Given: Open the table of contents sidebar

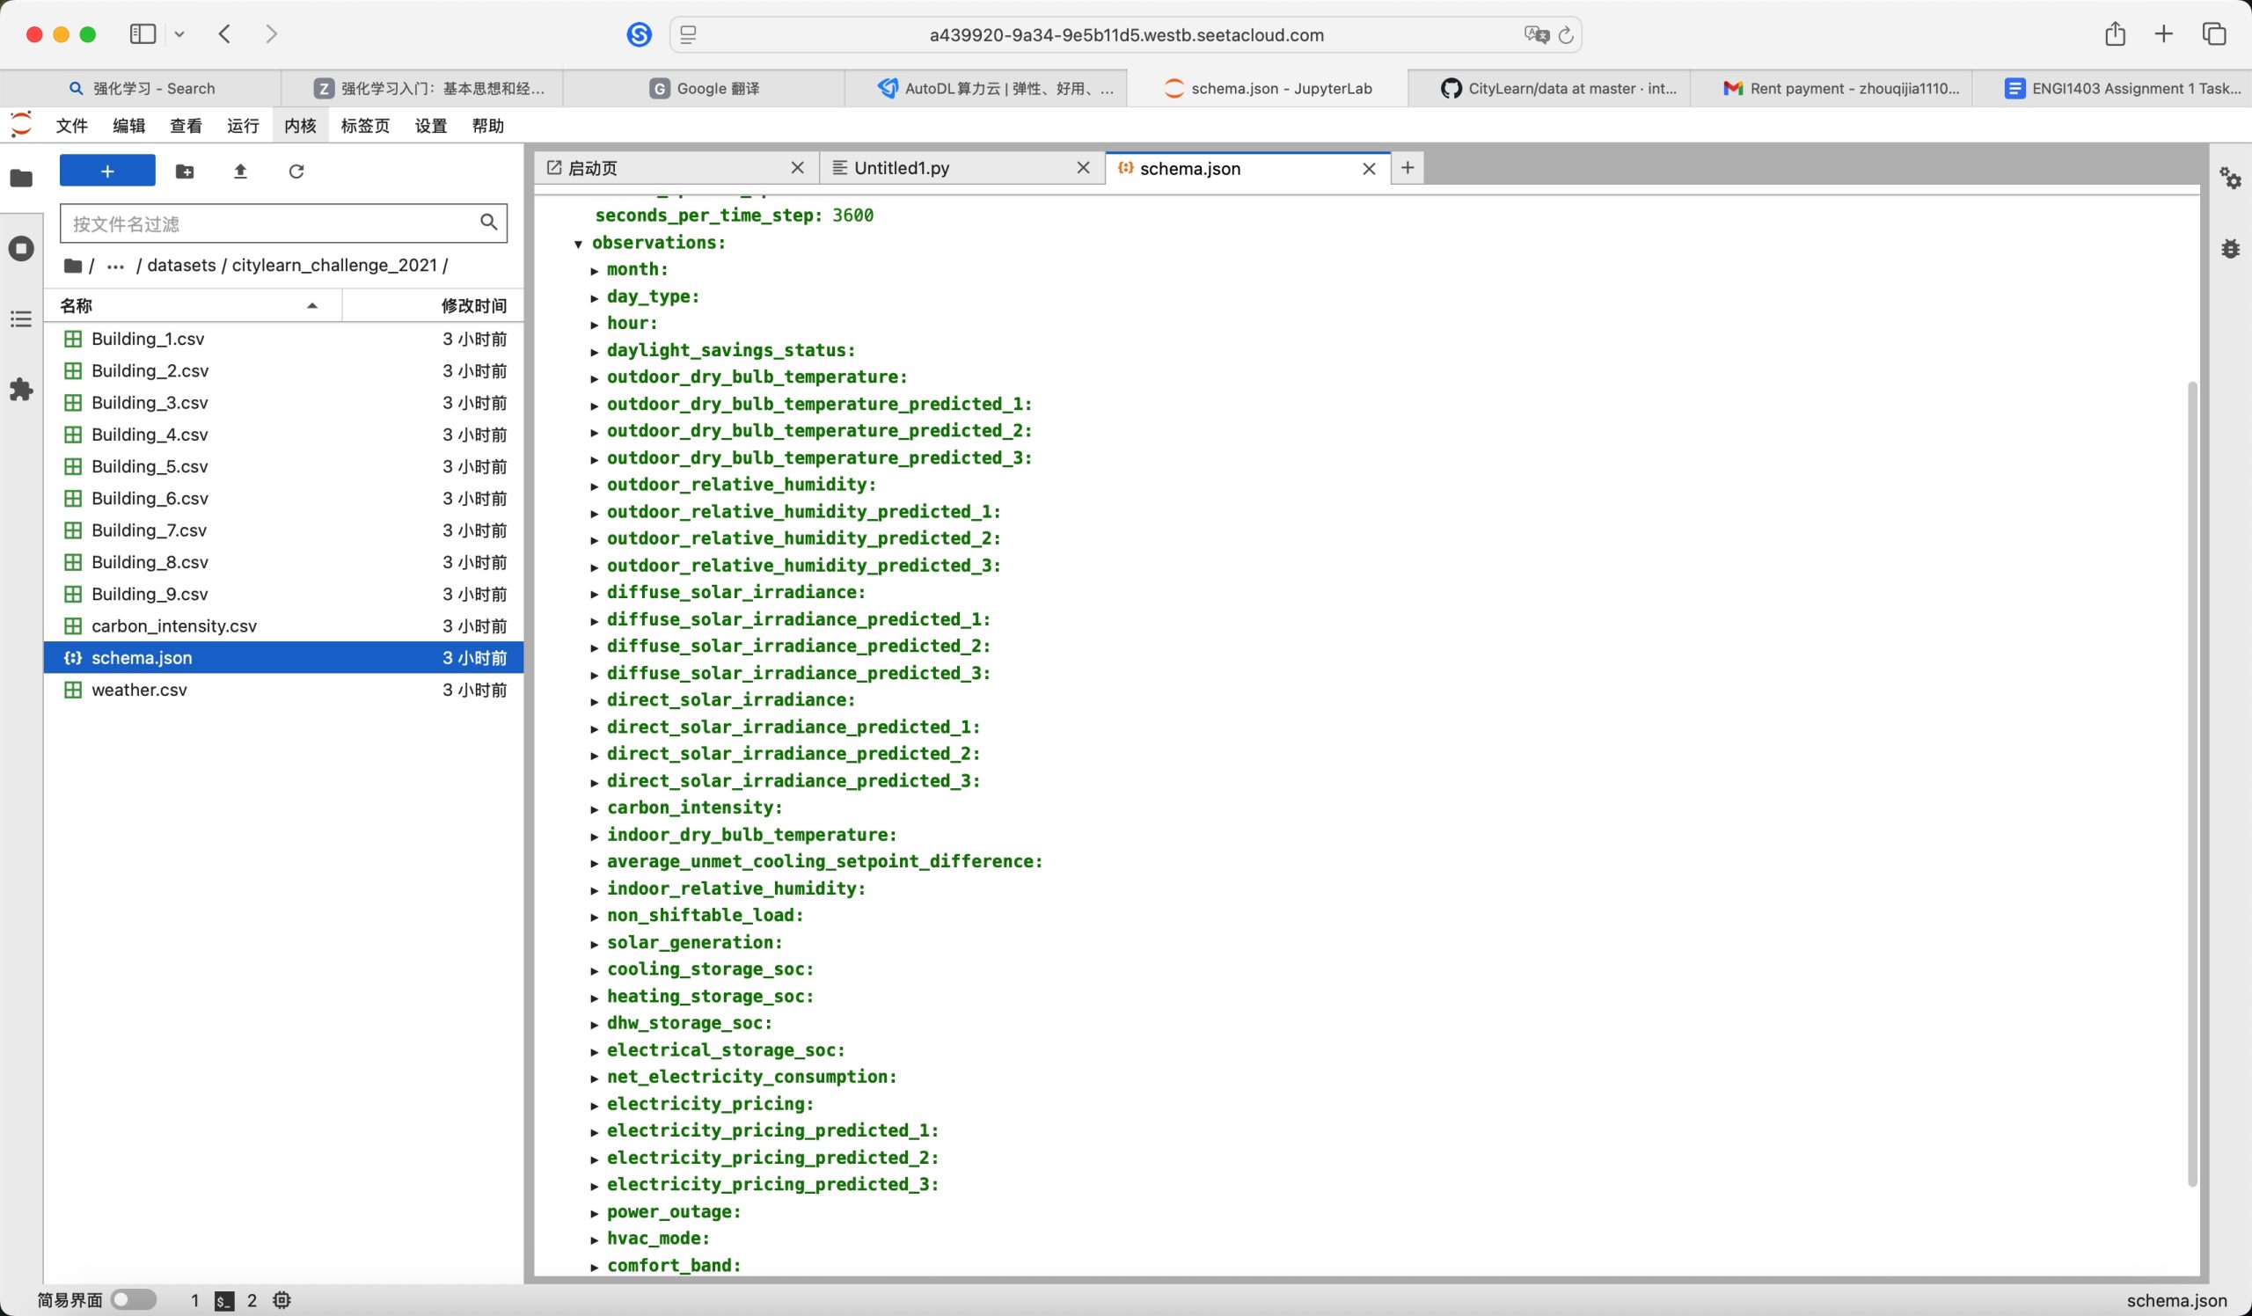Looking at the screenshot, I should [21, 319].
